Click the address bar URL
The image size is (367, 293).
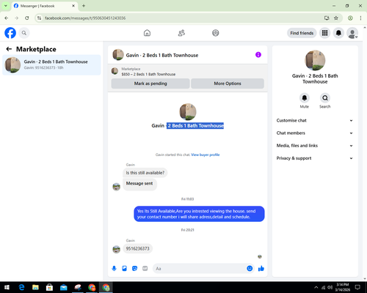(85, 18)
